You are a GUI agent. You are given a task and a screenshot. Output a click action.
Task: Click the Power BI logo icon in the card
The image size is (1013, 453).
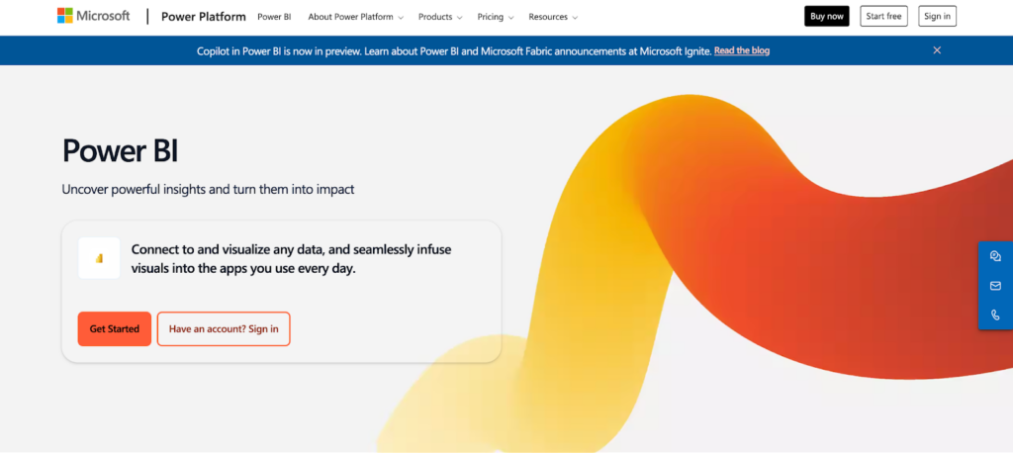[99, 258]
